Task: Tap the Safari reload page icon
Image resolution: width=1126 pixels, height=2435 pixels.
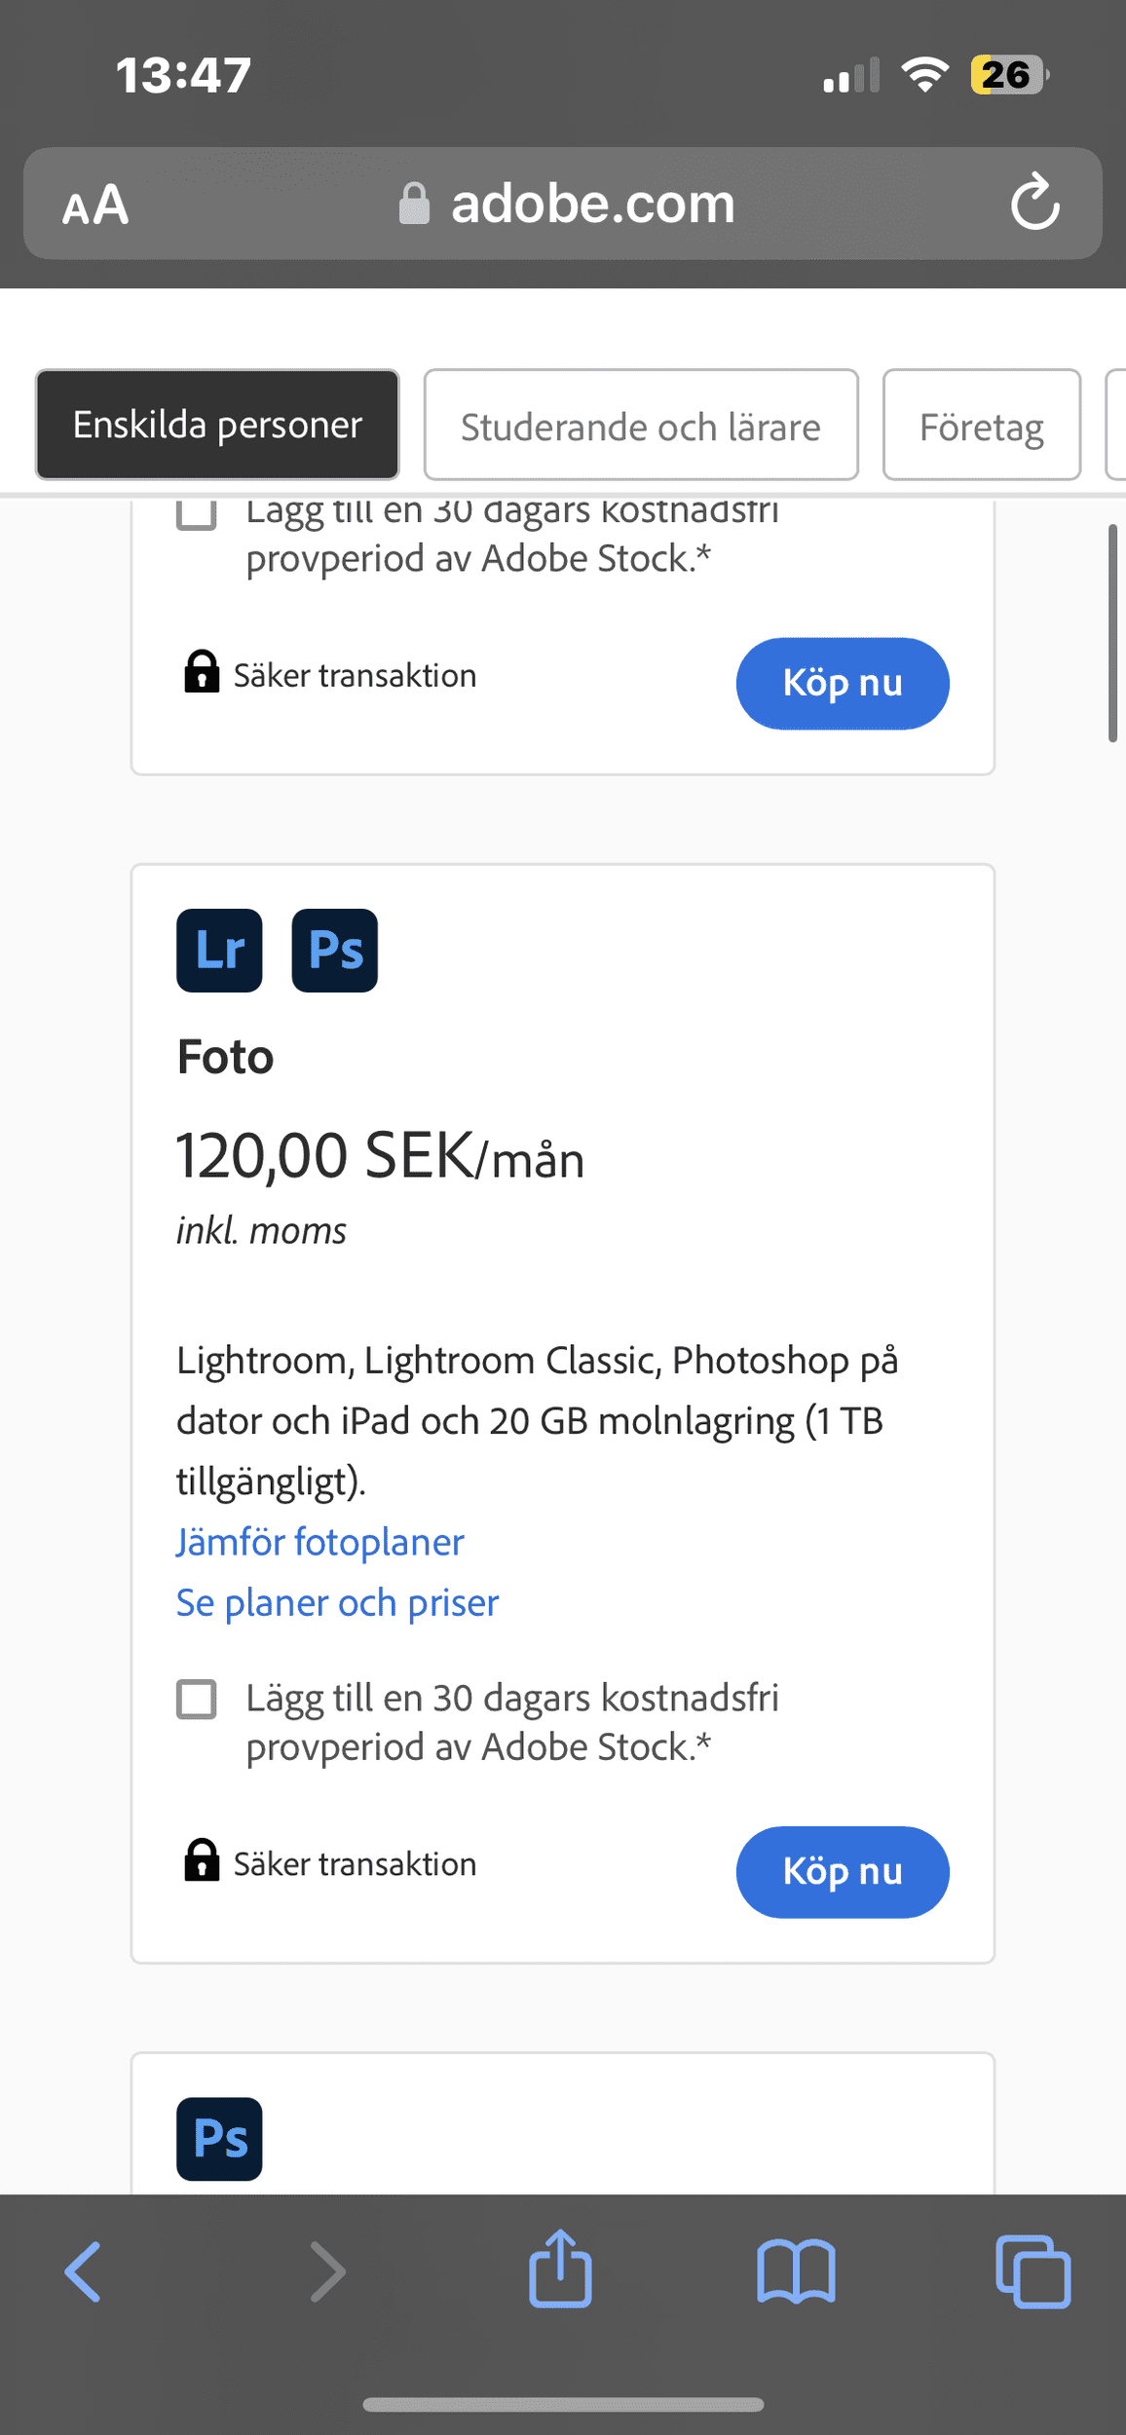Action: [1034, 203]
